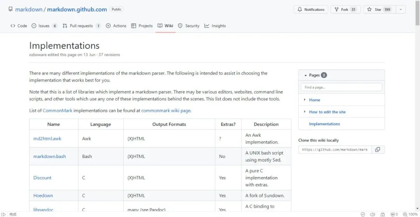
Task: Click the Extras? column header
Action: click(228, 124)
